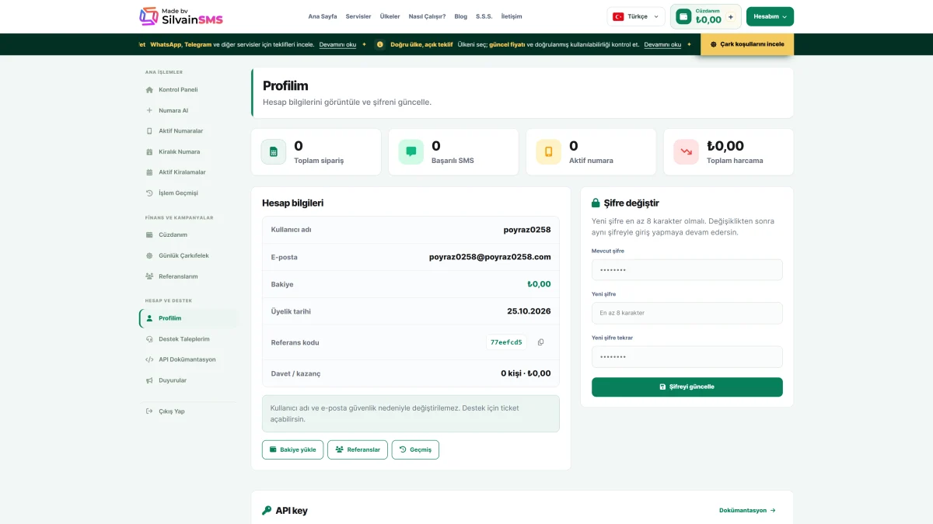The width and height of the screenshot is (933, 524).
Task: Click the phone icon beside Aktif Numaralar
Action: pos(149,131)
